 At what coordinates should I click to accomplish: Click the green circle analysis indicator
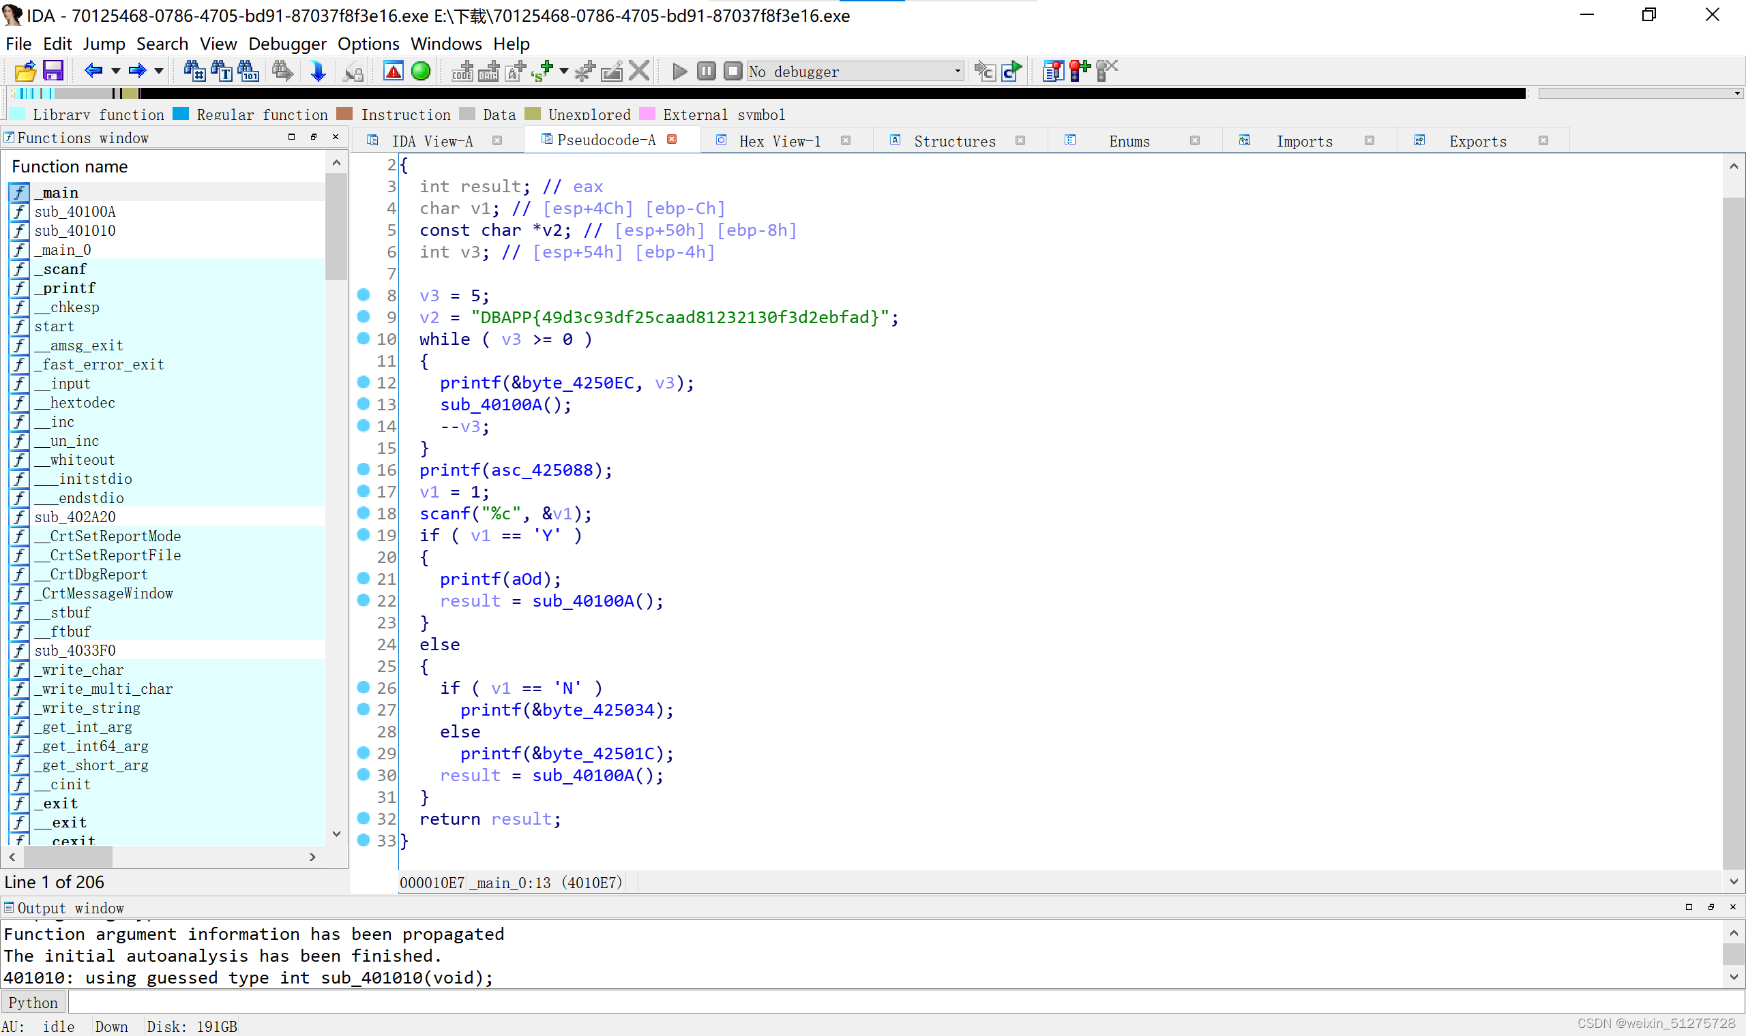tap(420, 71)
